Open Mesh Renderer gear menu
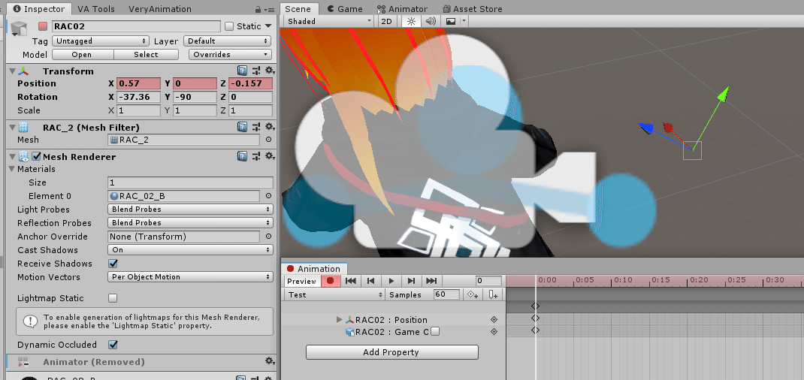The height and width of the screenshot is (380, 804). coord(271,156)
